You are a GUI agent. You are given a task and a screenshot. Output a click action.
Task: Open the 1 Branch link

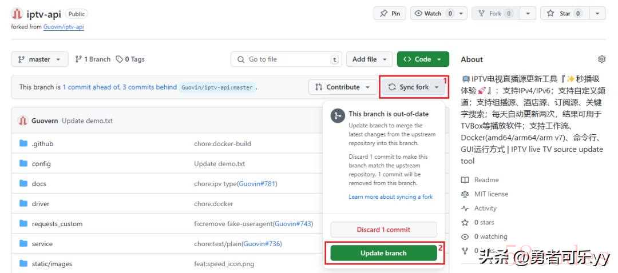click(x=93, y=59)
